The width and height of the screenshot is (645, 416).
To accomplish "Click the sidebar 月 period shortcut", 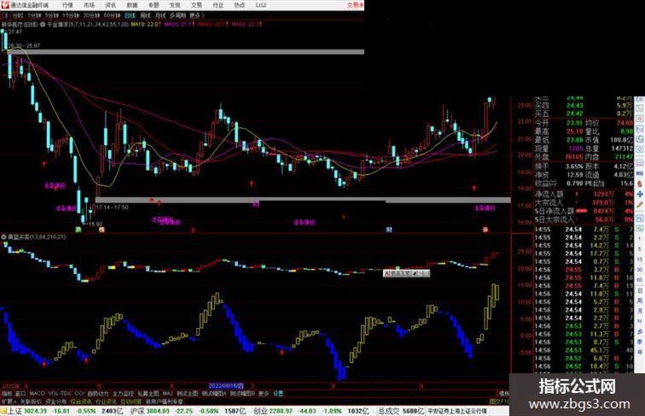I will pos(640,311).
